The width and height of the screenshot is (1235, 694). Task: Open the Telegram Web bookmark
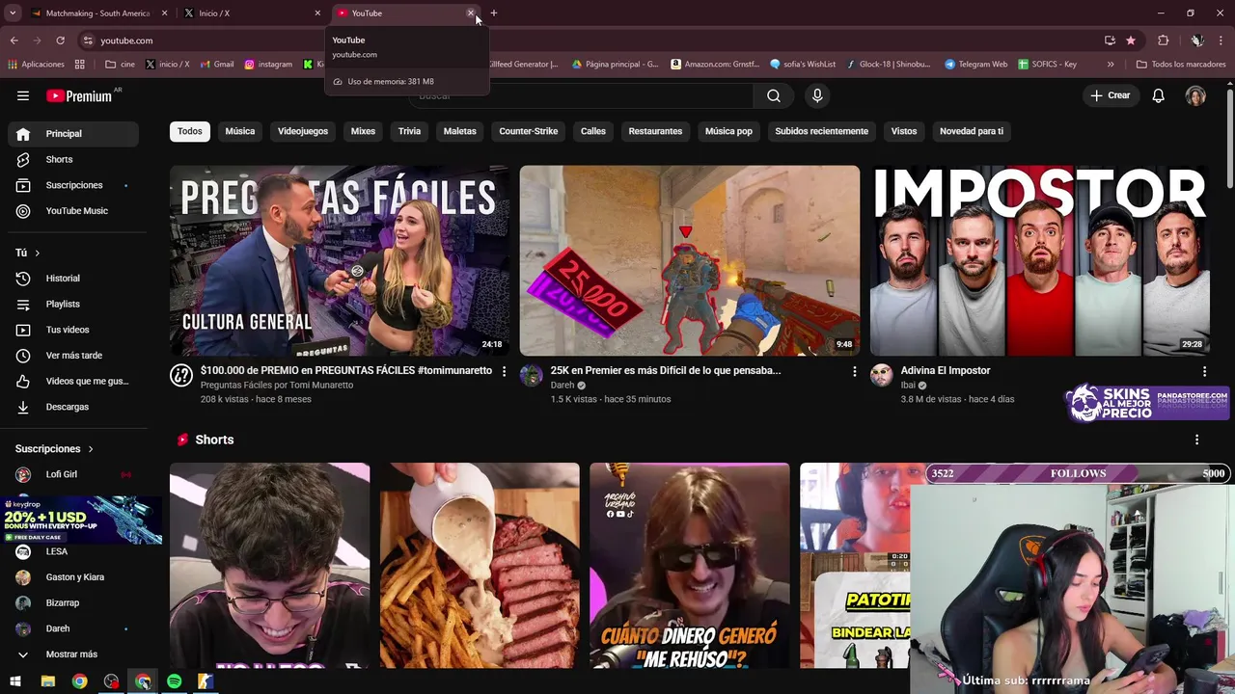(x=975, y=65)
